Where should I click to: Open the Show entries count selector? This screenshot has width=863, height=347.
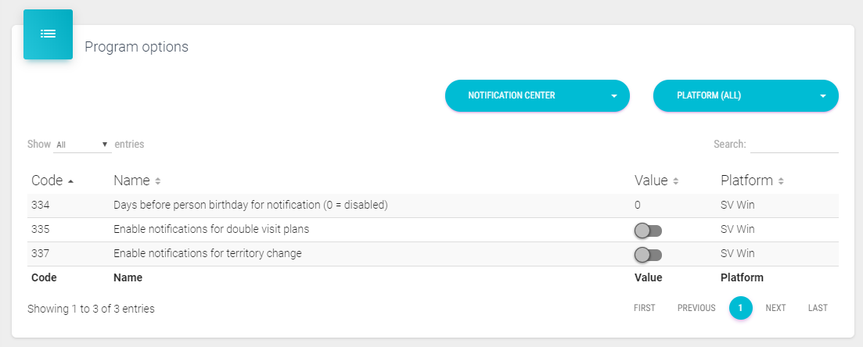[82, 145]
